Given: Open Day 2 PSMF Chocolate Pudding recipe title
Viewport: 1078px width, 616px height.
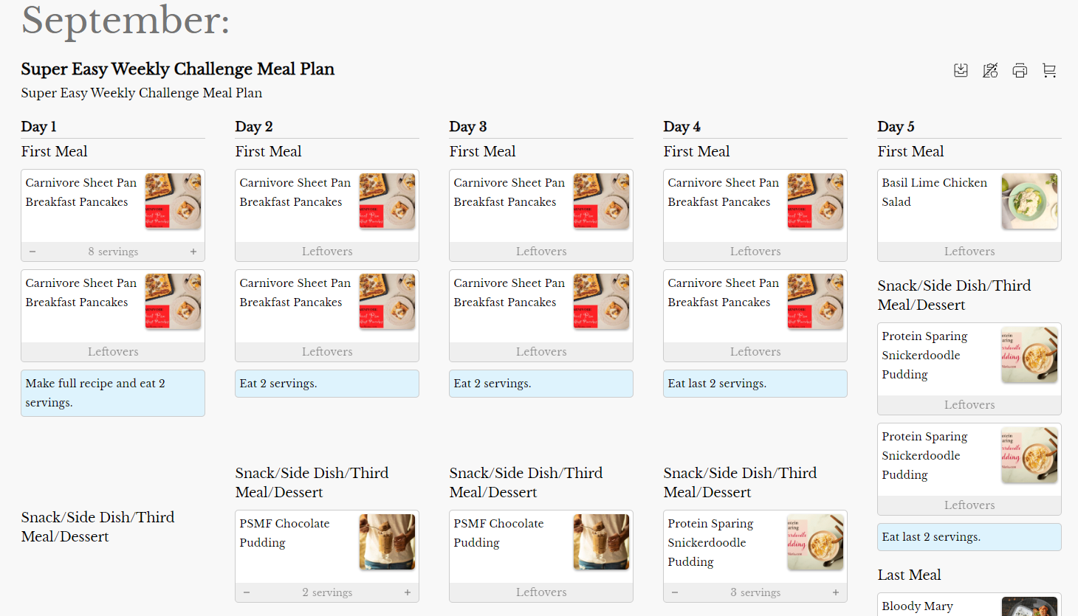Looking at the screenshot, I should tap(284, 533).
